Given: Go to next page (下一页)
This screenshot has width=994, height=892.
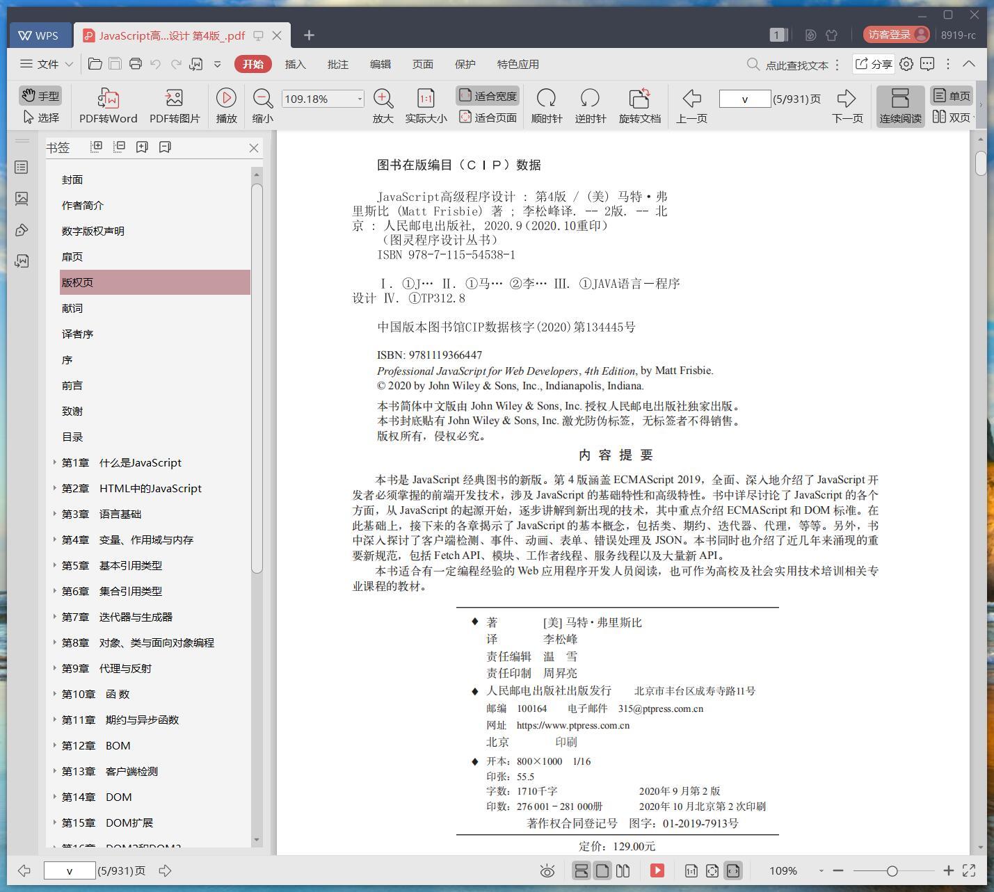Looking at the screenshot, I should (x=847, y=106).
